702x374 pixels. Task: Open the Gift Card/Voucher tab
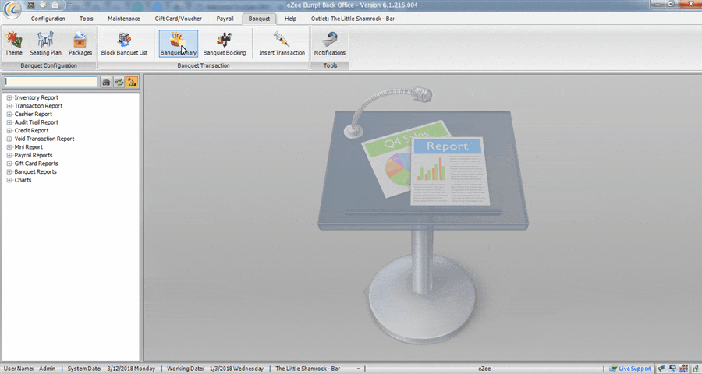[179, 18]
